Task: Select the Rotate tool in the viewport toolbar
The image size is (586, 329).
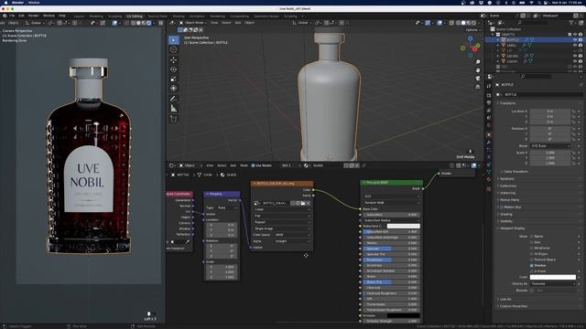Action: (173, 69)
